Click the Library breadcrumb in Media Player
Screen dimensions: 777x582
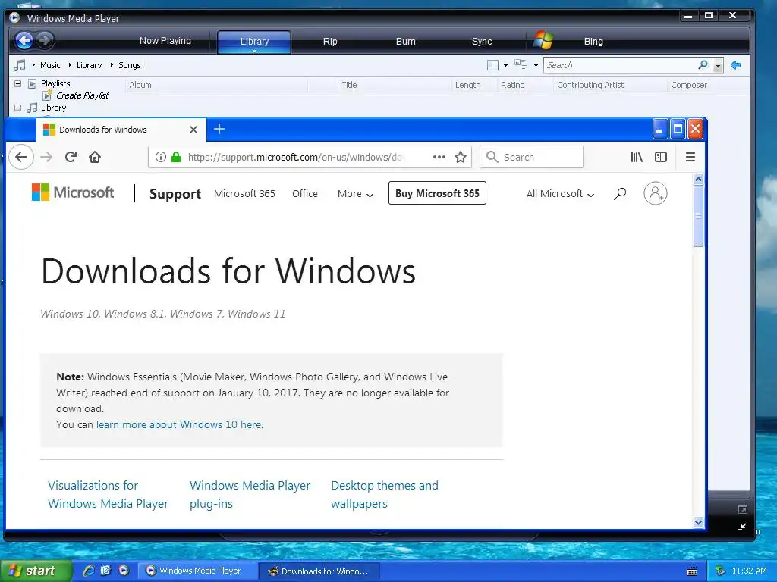(89, 65)
